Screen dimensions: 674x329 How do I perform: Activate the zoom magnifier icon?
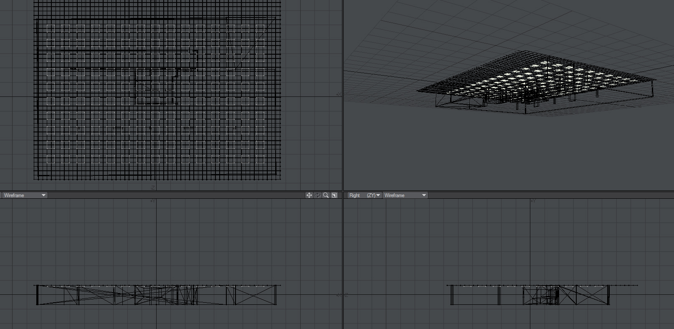(x=326, y=195)
